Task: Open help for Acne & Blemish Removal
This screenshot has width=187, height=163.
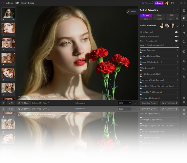Action: 163,45
